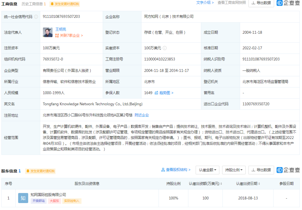
Task: Open 关联7家企业 link
Action: pos(69,35)
